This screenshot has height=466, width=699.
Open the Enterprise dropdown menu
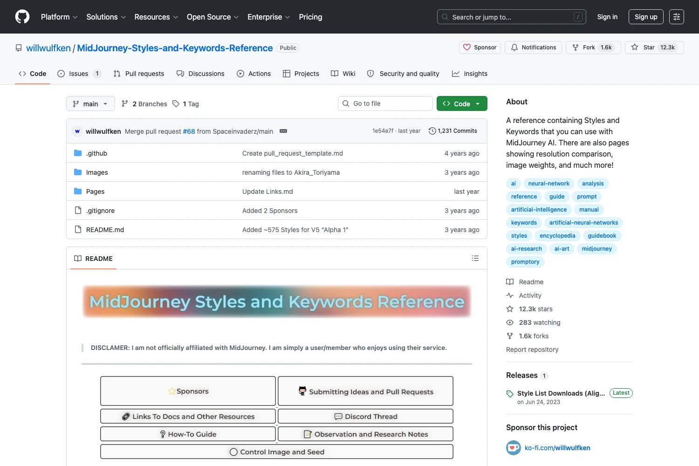point(269,17)
